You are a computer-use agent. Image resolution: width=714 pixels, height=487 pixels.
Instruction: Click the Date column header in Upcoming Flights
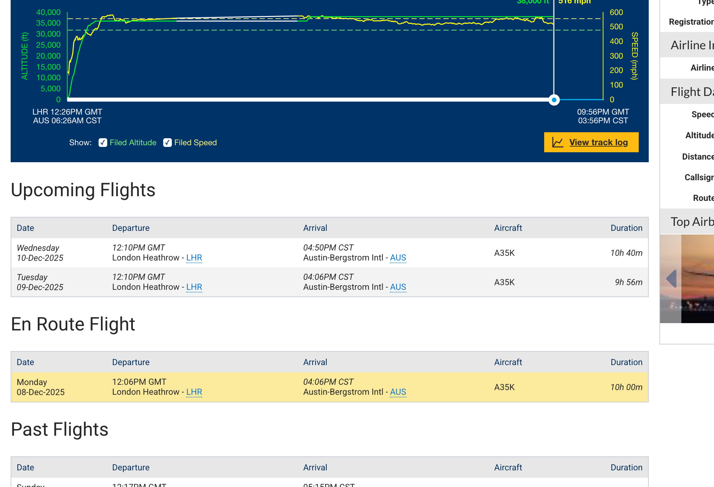[x=25, y=228]
